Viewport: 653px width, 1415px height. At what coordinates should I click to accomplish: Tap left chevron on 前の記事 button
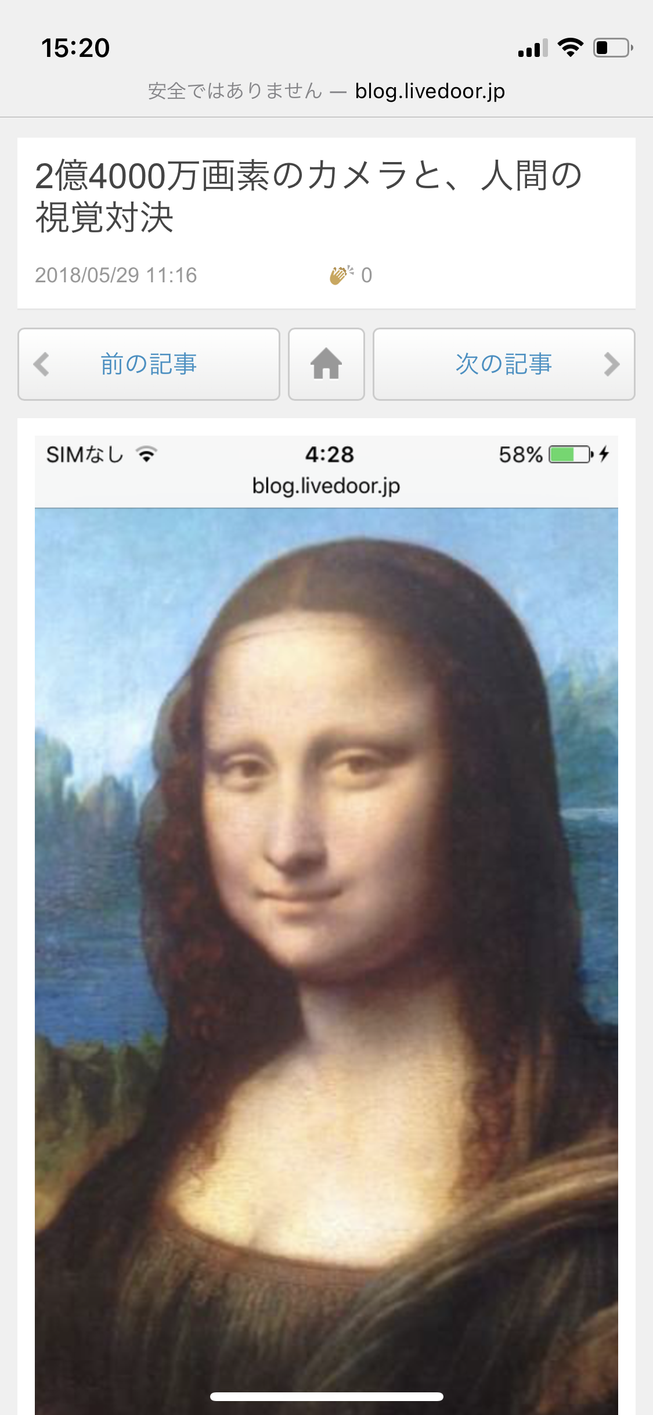pos(41,364)
